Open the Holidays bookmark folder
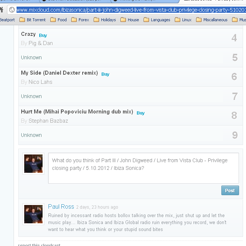This screenshot has height=246, width=246. 105,20
